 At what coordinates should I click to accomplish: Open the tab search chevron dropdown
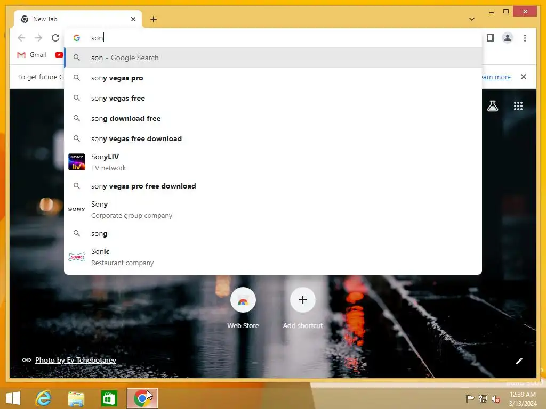tap(472, 19)
